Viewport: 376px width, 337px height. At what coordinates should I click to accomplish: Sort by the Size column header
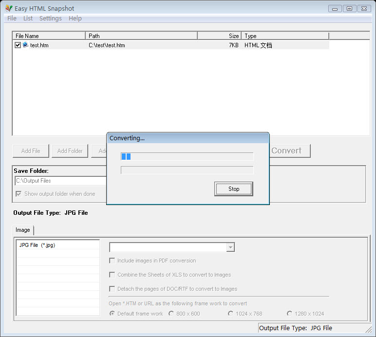pos(219,36)
